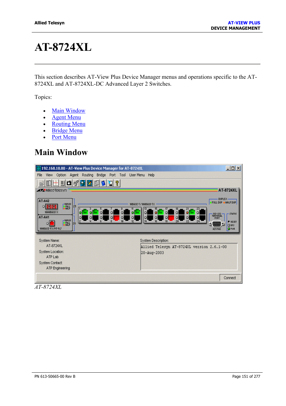Select switch port 13 on the panel

point(150,212)
